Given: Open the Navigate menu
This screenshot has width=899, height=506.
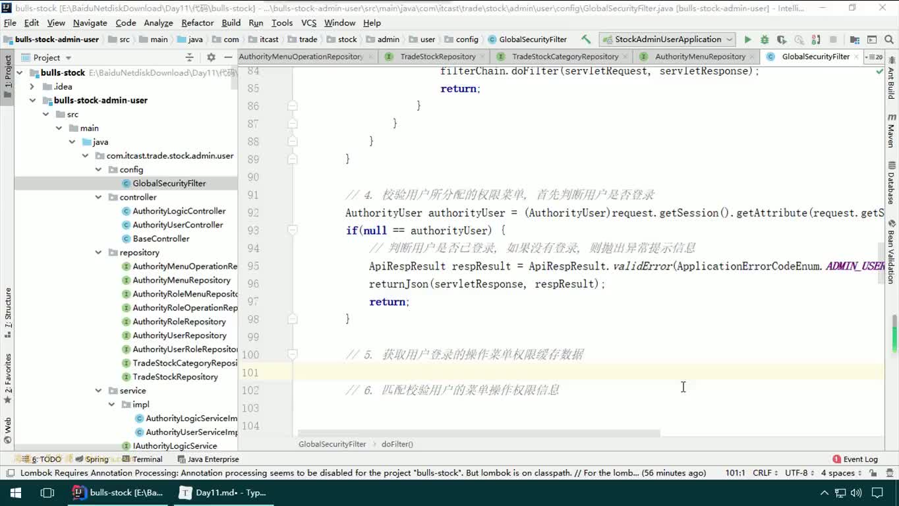Looking at the screenshot, I should (90, 22).
